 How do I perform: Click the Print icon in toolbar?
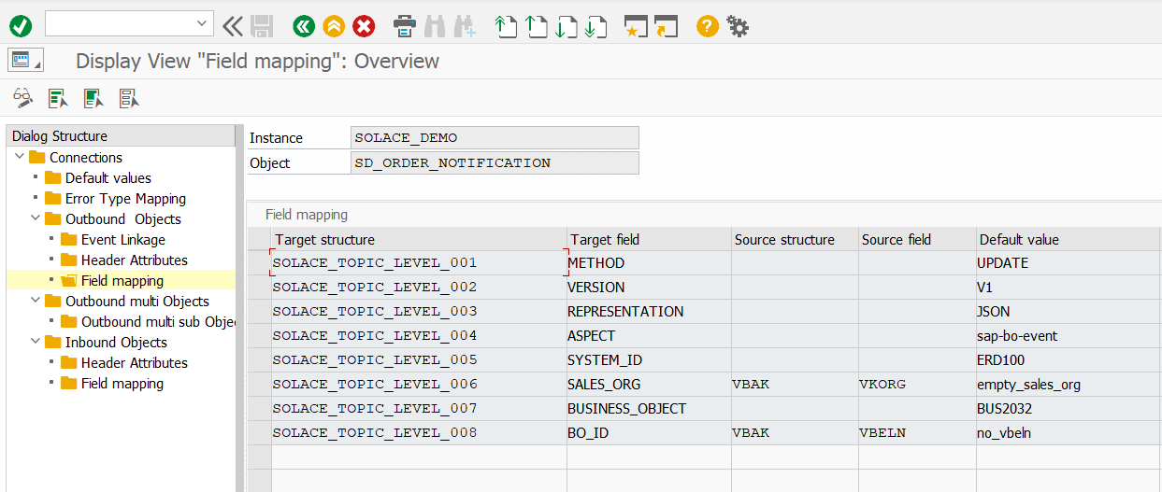point(404,26)
